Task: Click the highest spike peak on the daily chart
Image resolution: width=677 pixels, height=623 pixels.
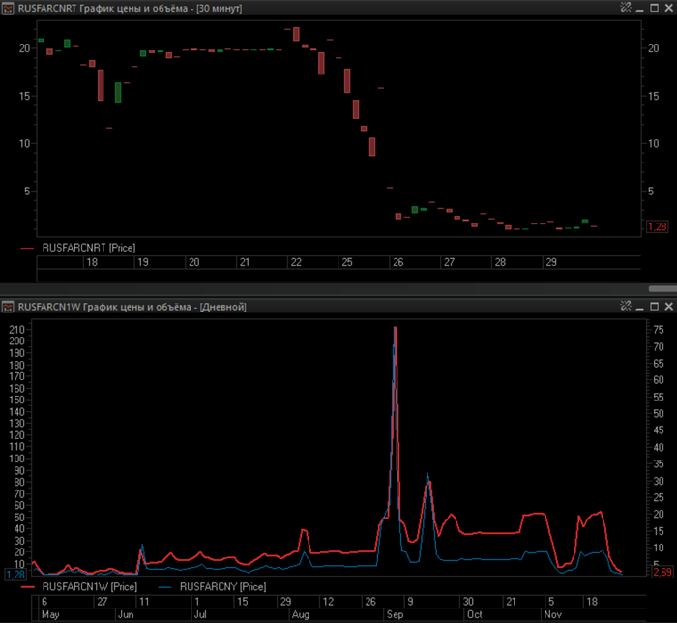Action: (x=395, y=329)
